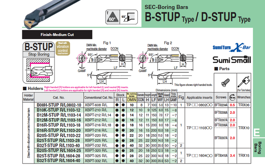Click the 93° approach angle icon
This screenshot has width=265, height=168.
tap(129, 17)
